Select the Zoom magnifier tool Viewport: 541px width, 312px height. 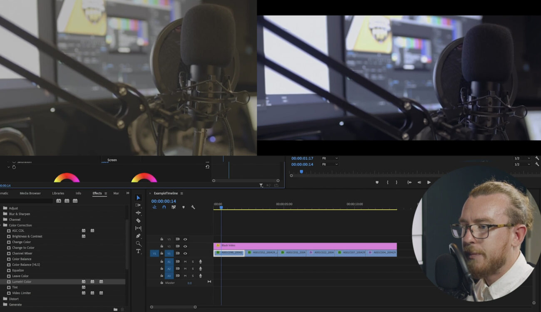(139, 243)
